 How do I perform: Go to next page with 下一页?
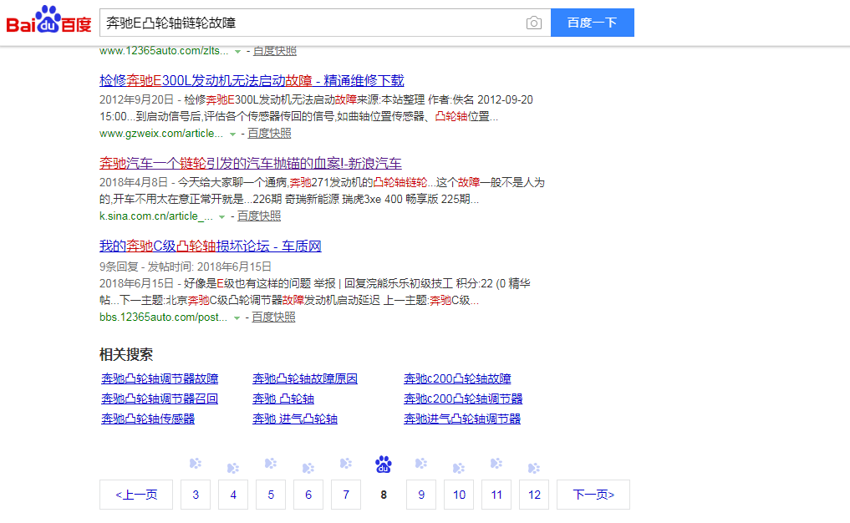coord(593,495)
